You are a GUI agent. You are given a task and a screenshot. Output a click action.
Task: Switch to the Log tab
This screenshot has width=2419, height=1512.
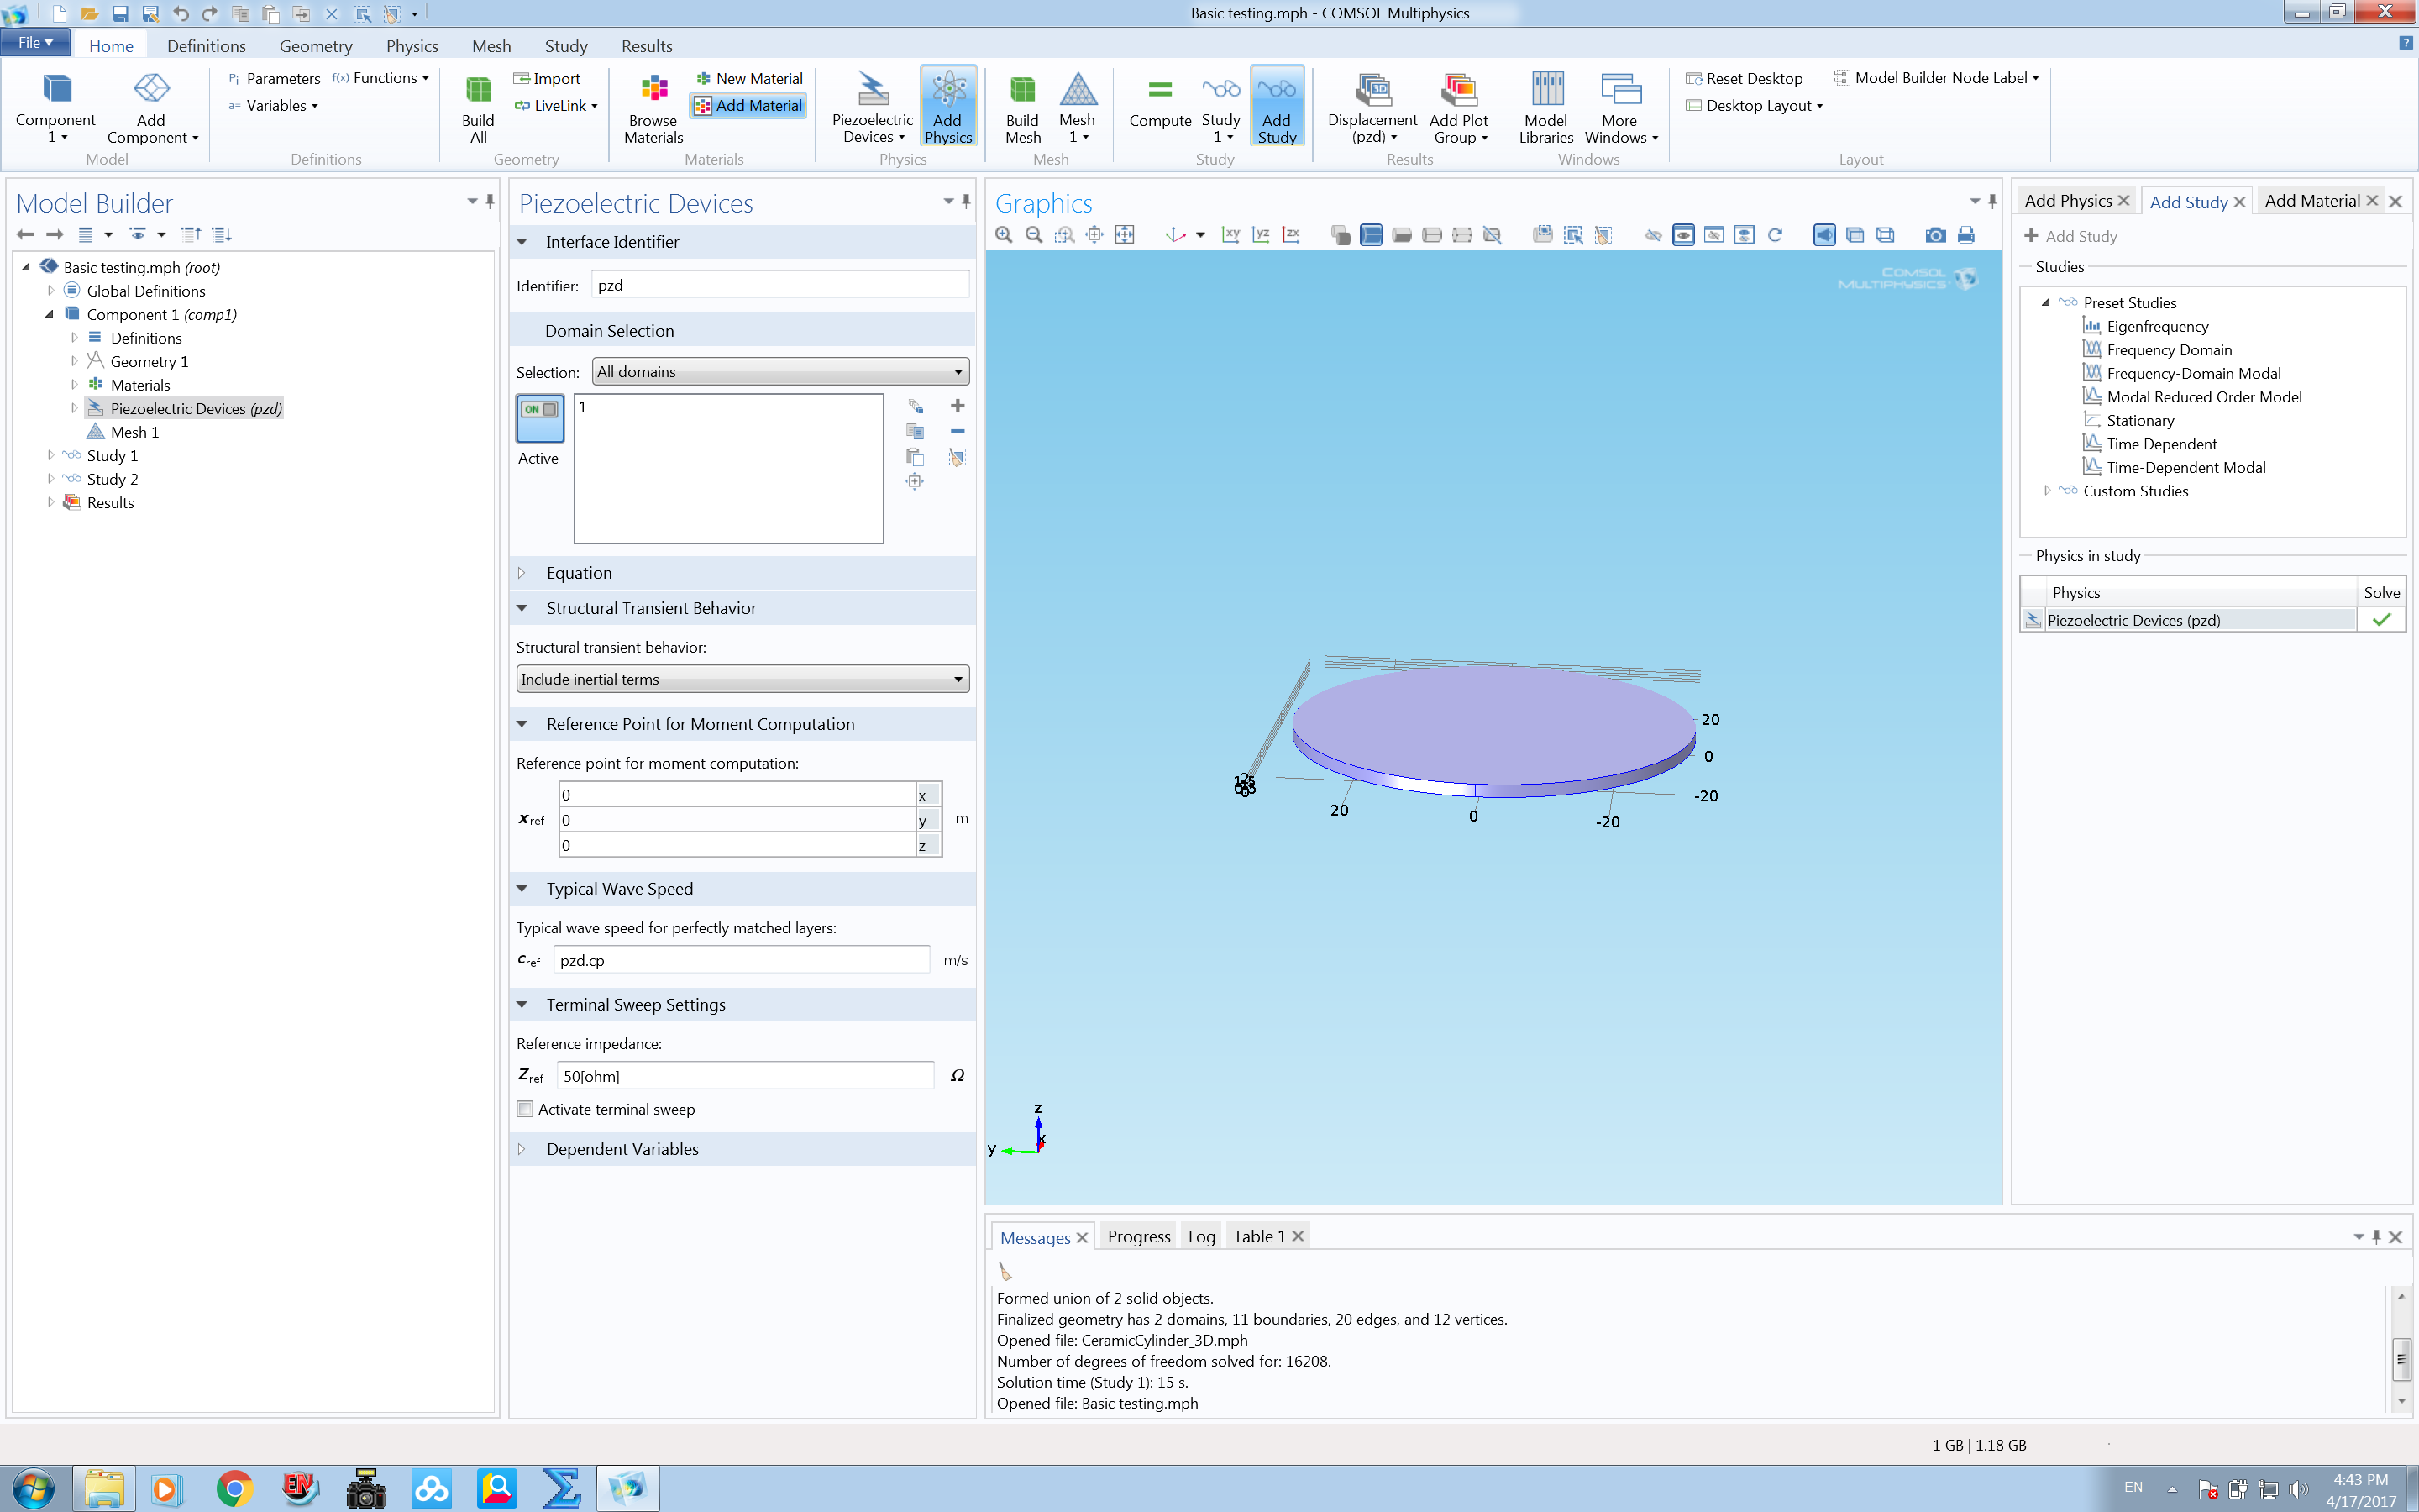coord(1200,1237)
